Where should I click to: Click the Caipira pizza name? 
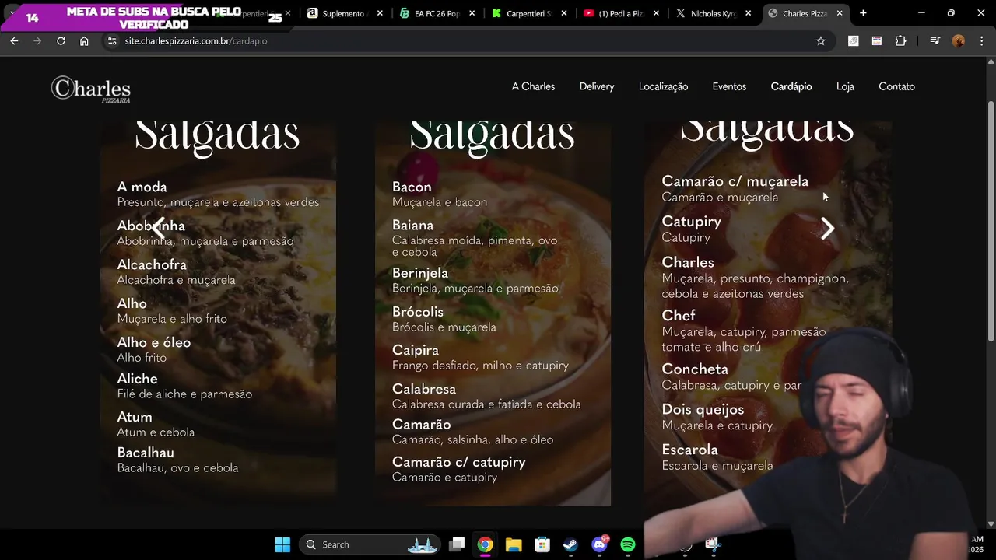pyautogui.click(x=416, y=350)
